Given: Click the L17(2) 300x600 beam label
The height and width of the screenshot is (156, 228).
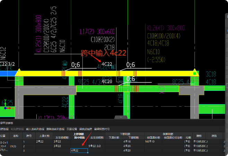Looking at the screenshot, I should click(x=97, y=31).
